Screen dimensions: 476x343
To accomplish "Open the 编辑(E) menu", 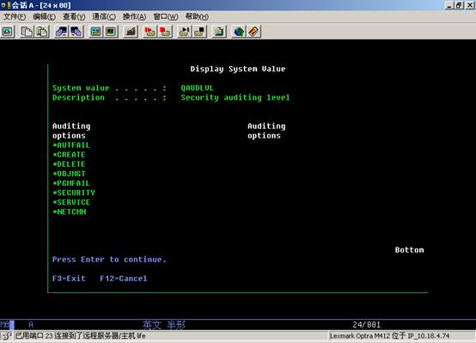I will 45,16.
